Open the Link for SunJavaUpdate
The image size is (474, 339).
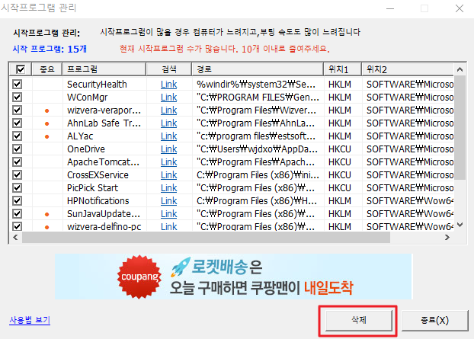click(x=168, y=214)
